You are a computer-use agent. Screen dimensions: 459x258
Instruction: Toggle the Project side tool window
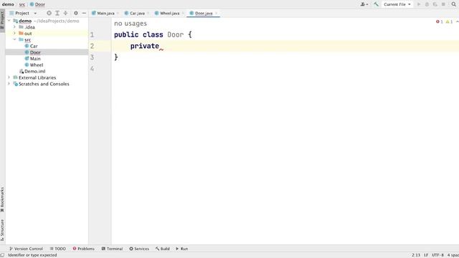tap(2, 21)
